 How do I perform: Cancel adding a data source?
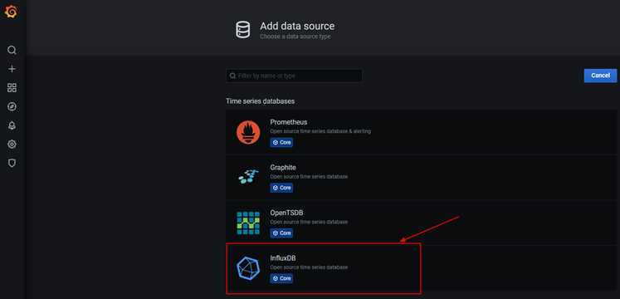tap(600, 76)
